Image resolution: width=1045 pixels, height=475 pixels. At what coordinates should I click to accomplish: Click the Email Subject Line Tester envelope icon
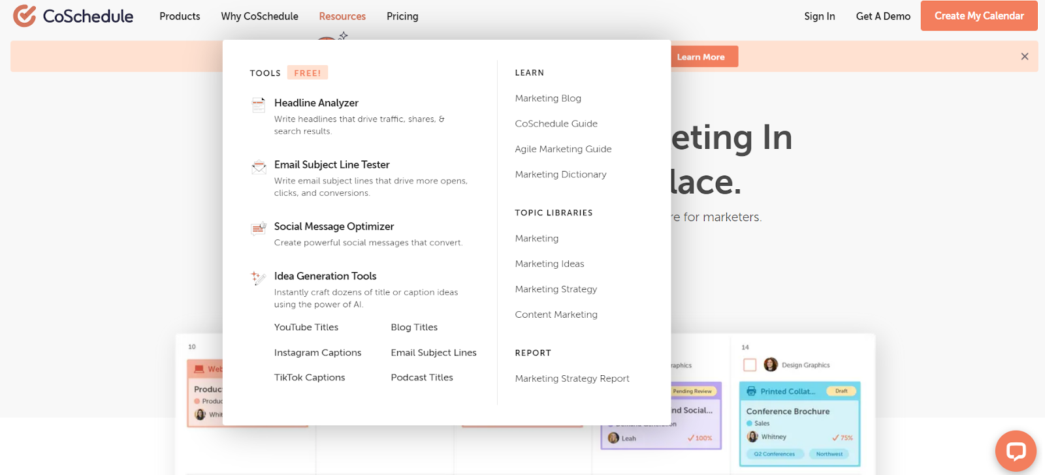pos(259,166)
